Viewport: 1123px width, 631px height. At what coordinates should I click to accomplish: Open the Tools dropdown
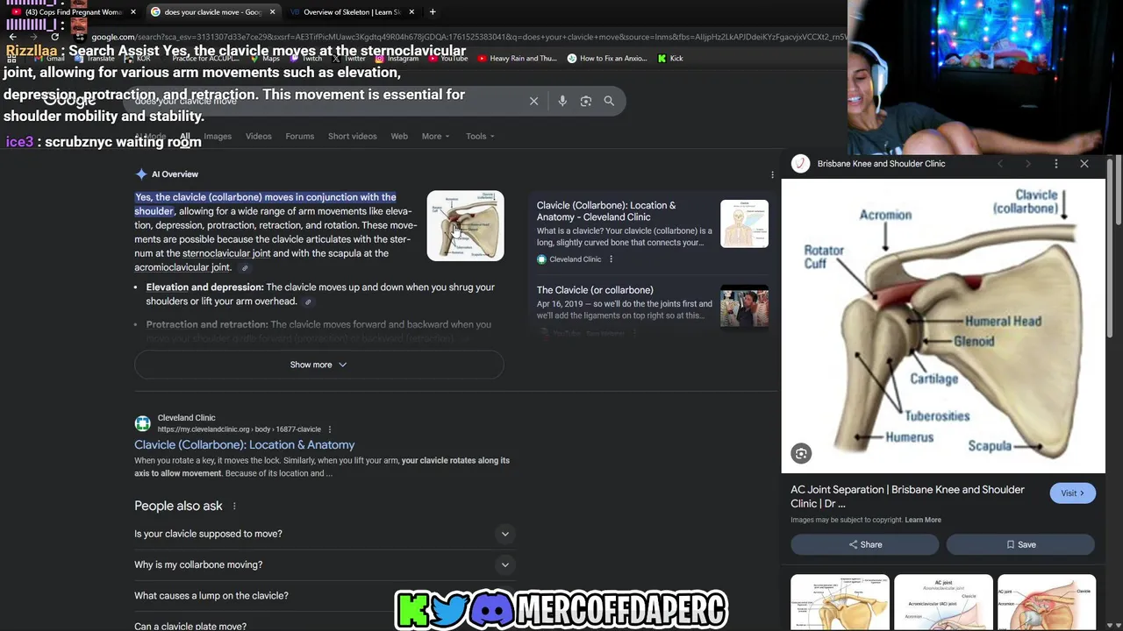[480, 136]
